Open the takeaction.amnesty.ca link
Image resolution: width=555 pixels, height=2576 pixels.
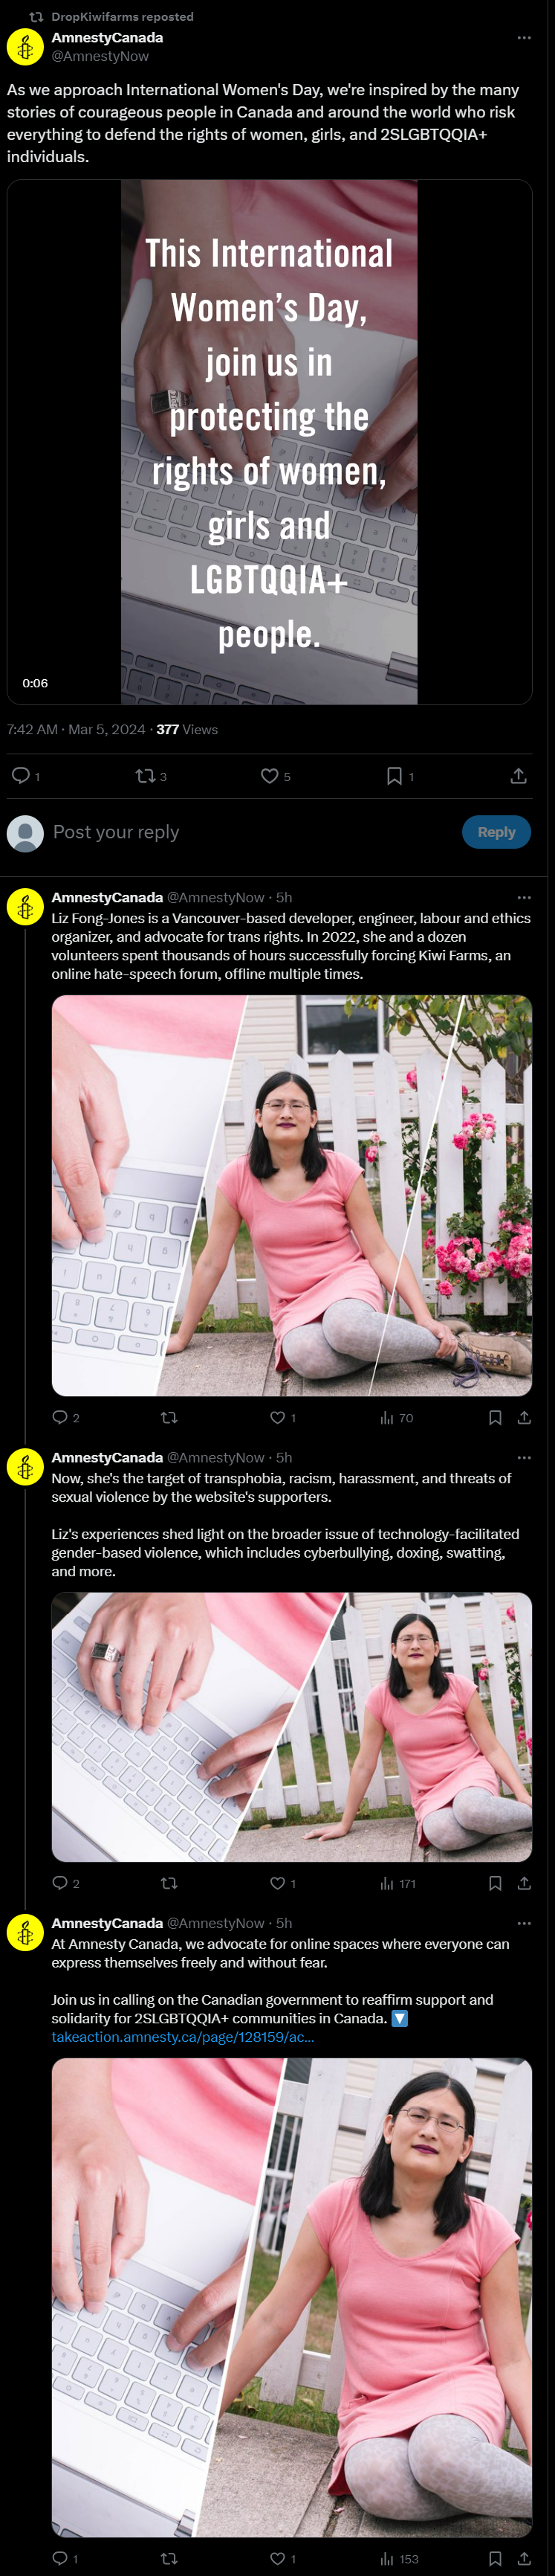click(x=183, y=2037)
